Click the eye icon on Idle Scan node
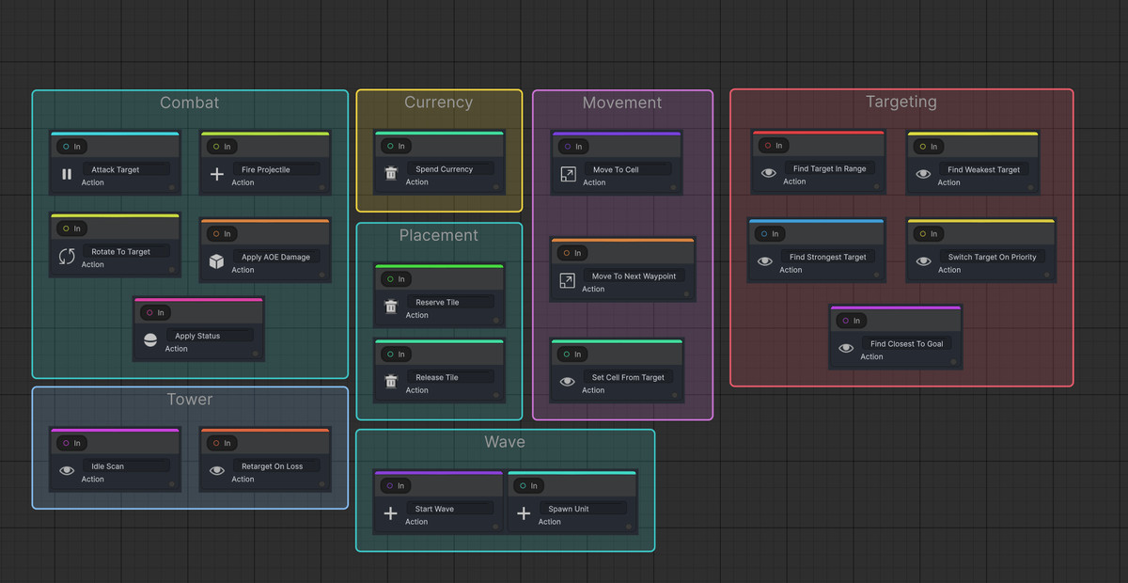Viewport: 1128px width, 583px height. (67, 470)
